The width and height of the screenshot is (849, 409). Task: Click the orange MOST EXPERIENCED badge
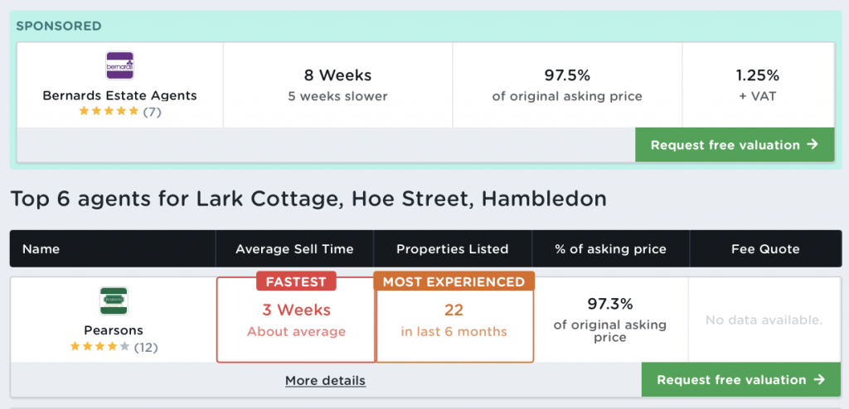[x=454, y=281]
